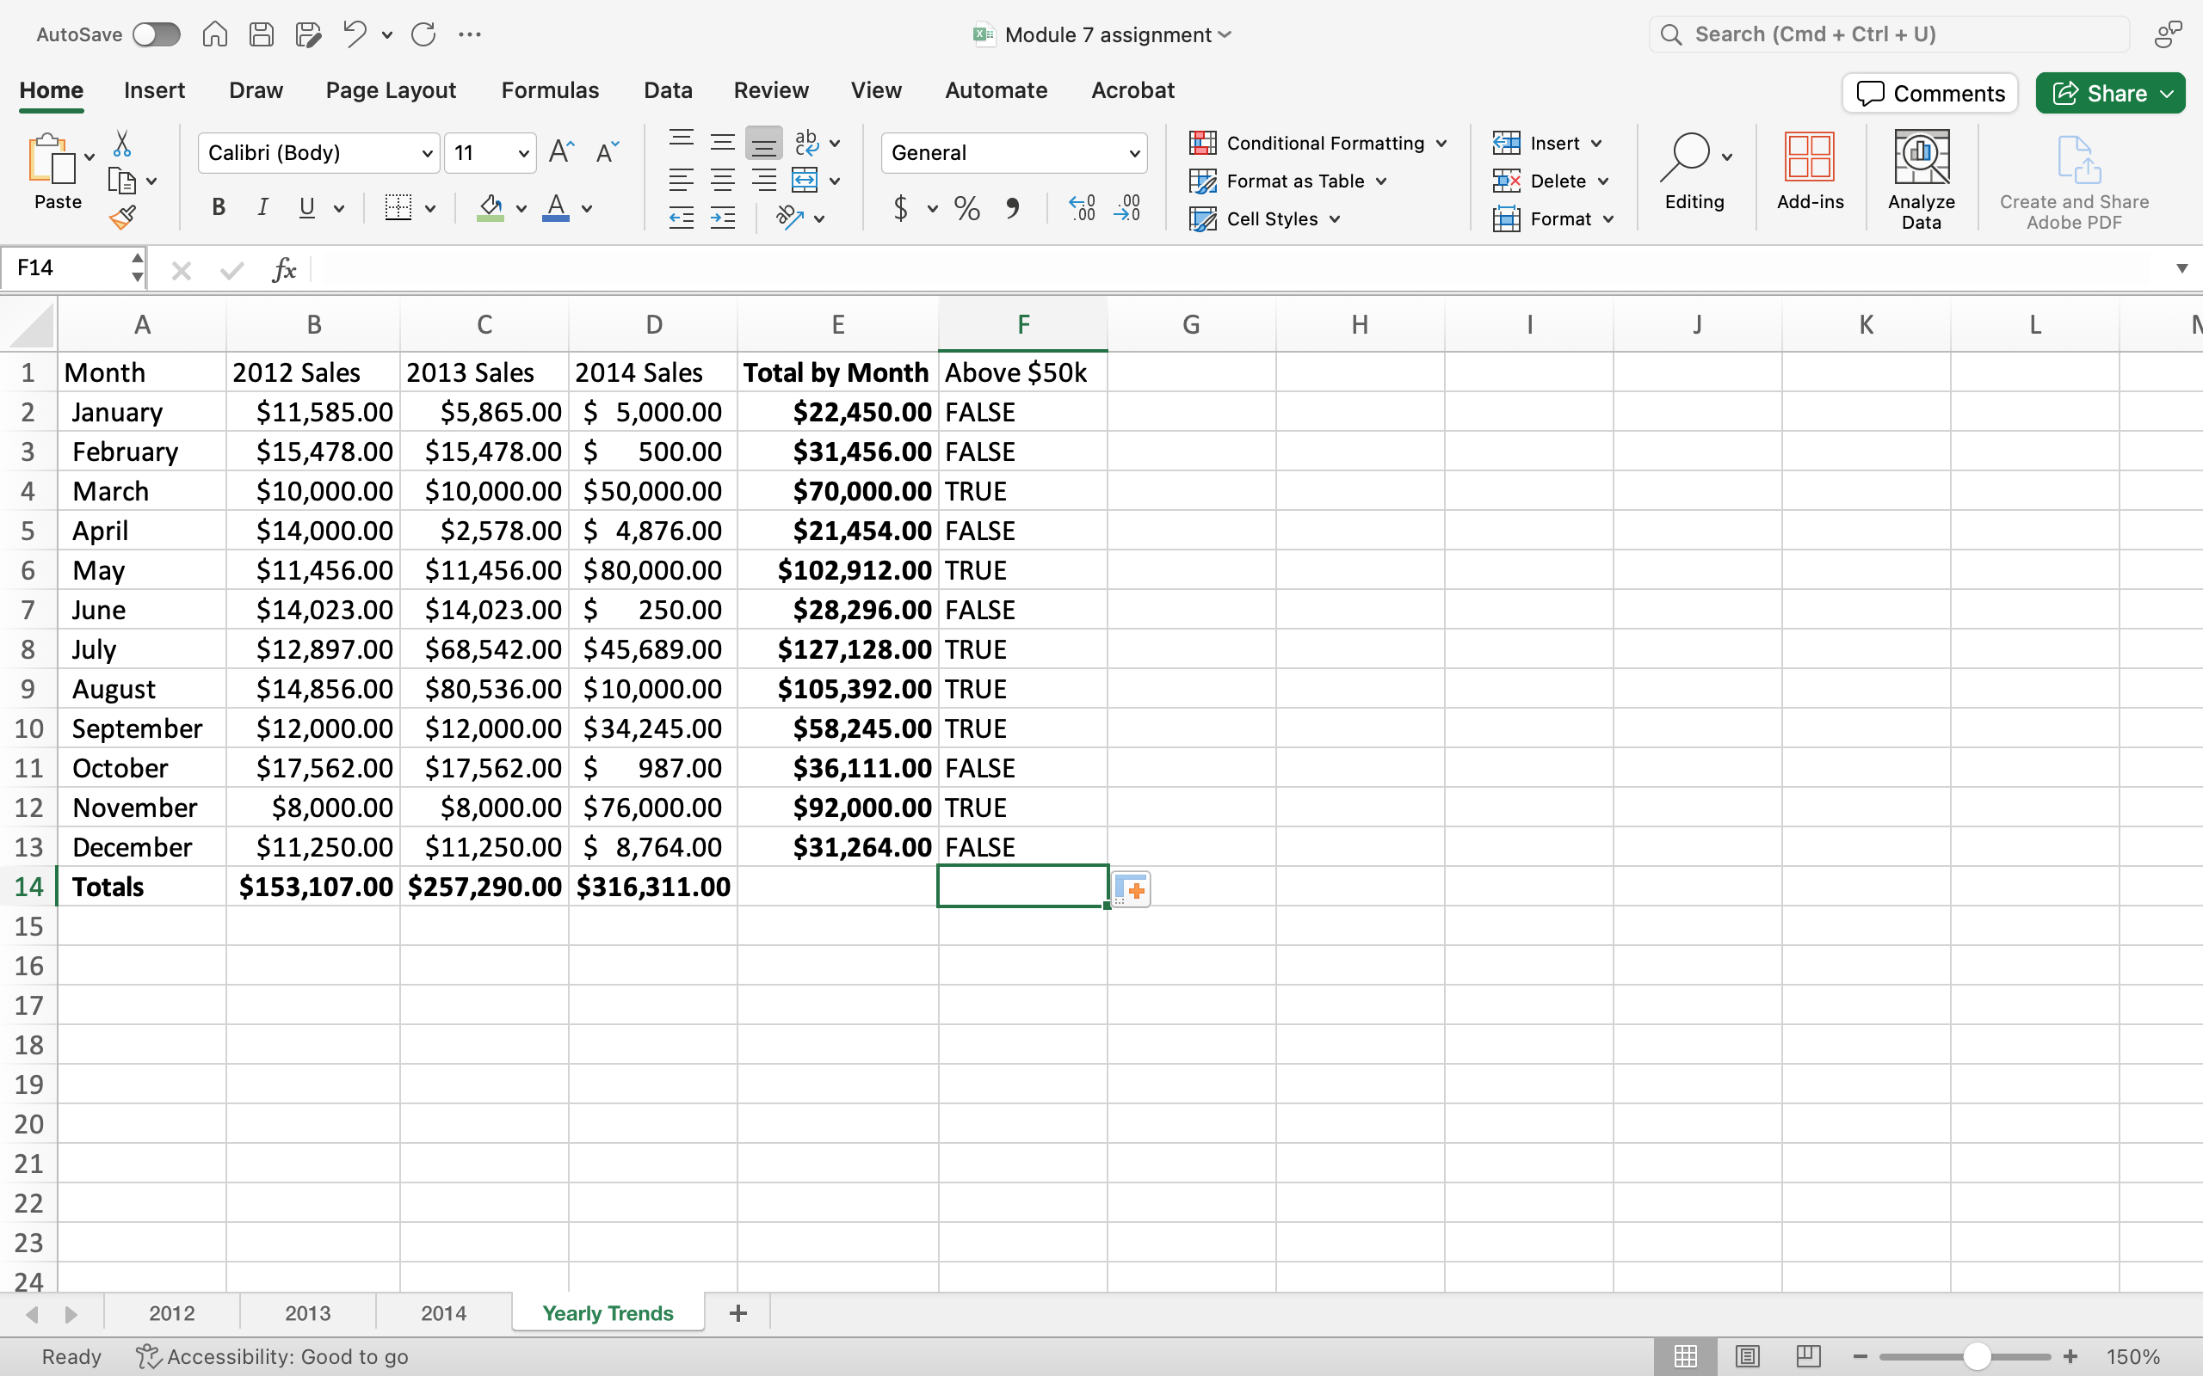2203x1376 pixels.
Task: Expand the Share button dropdown arrow
Action: (x=2168, y=94)
